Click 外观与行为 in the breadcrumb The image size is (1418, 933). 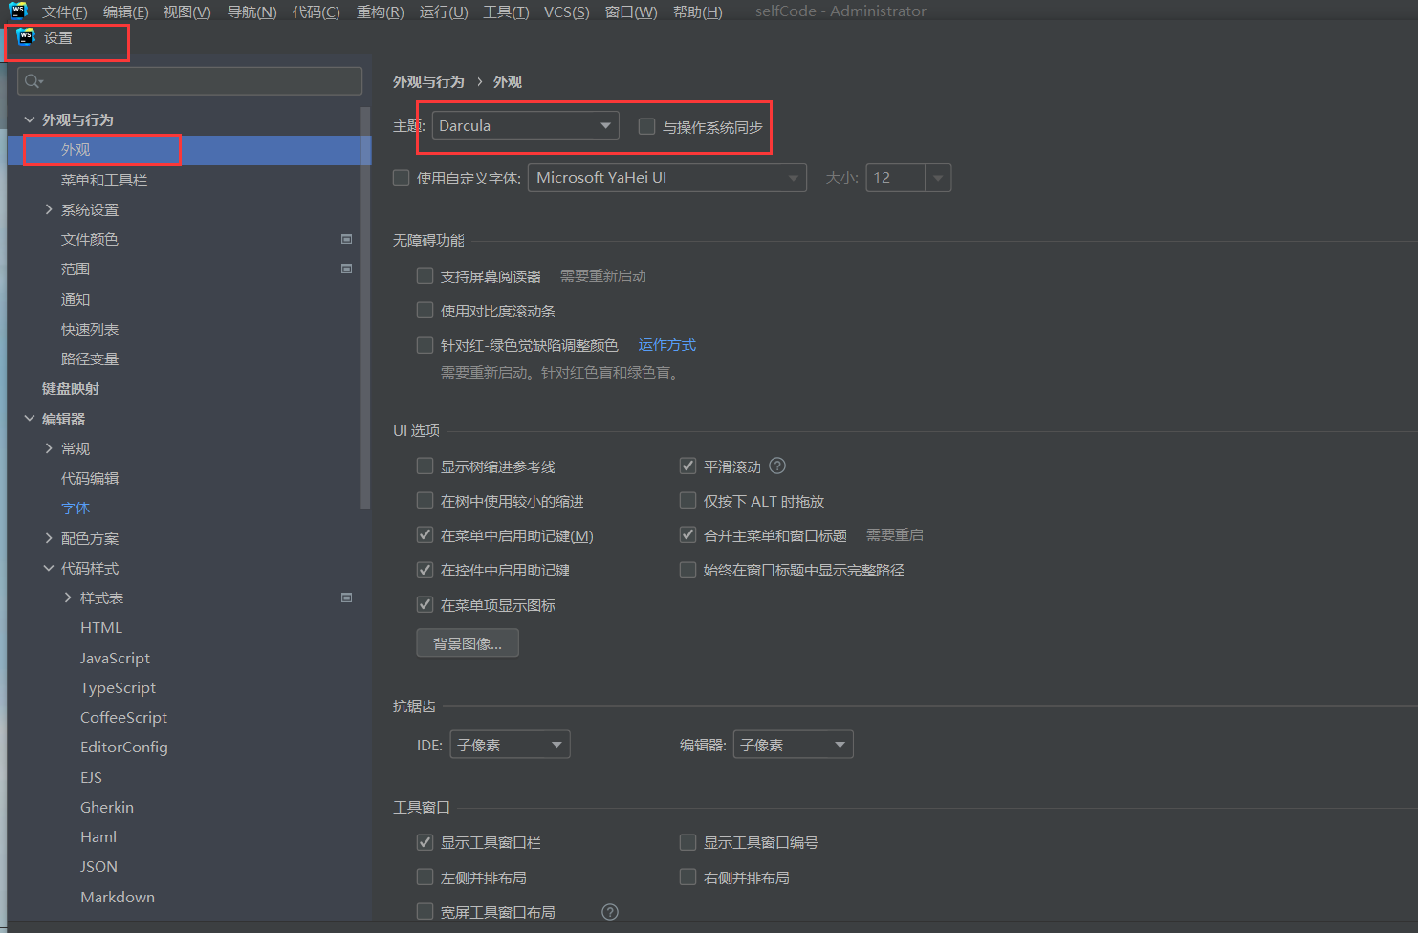(428, 82)
